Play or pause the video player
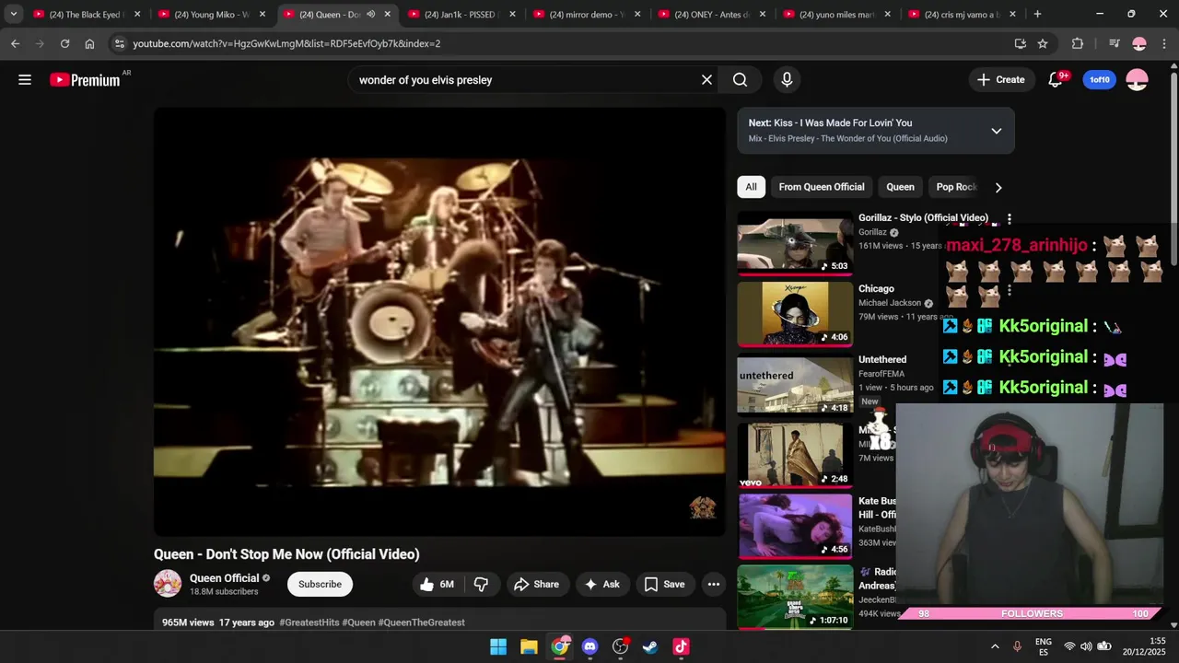The height and width of the screenshot is (663, 1179). click(x=439, y=321)
